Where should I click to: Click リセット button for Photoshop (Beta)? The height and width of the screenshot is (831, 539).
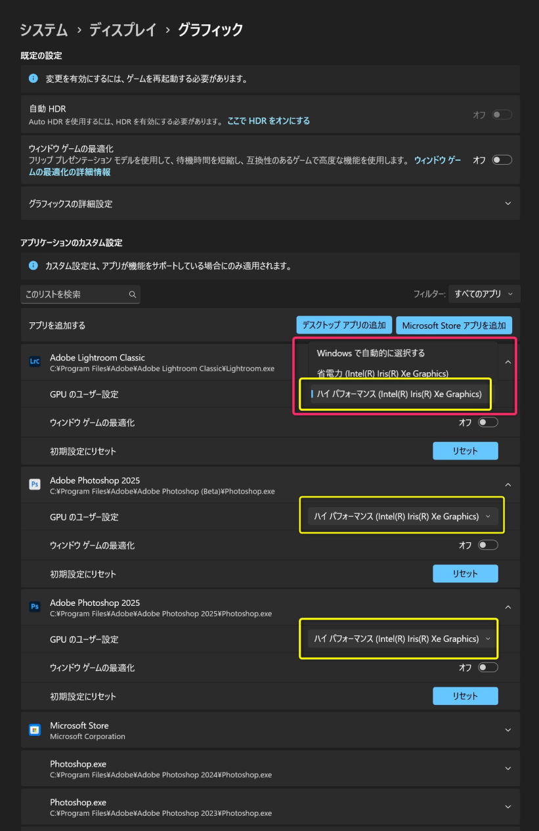[465, 574]
